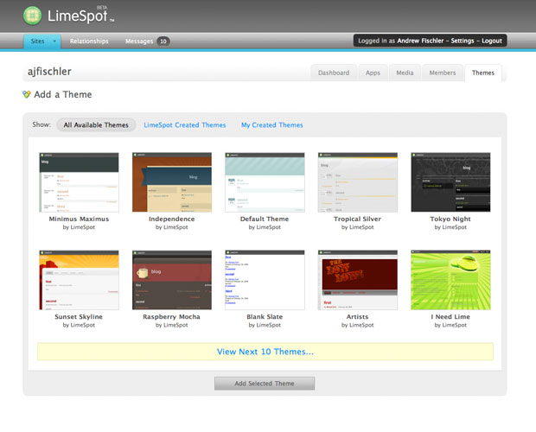This screenshot has height=432, width=536.
Task: Open the Sites tab
Action: [37, 41]
